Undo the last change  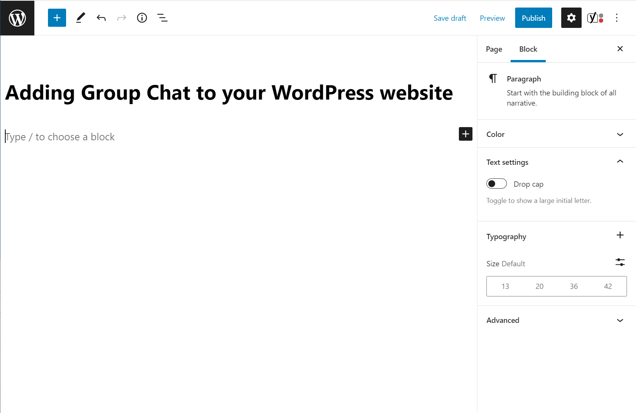click(101, 18)
